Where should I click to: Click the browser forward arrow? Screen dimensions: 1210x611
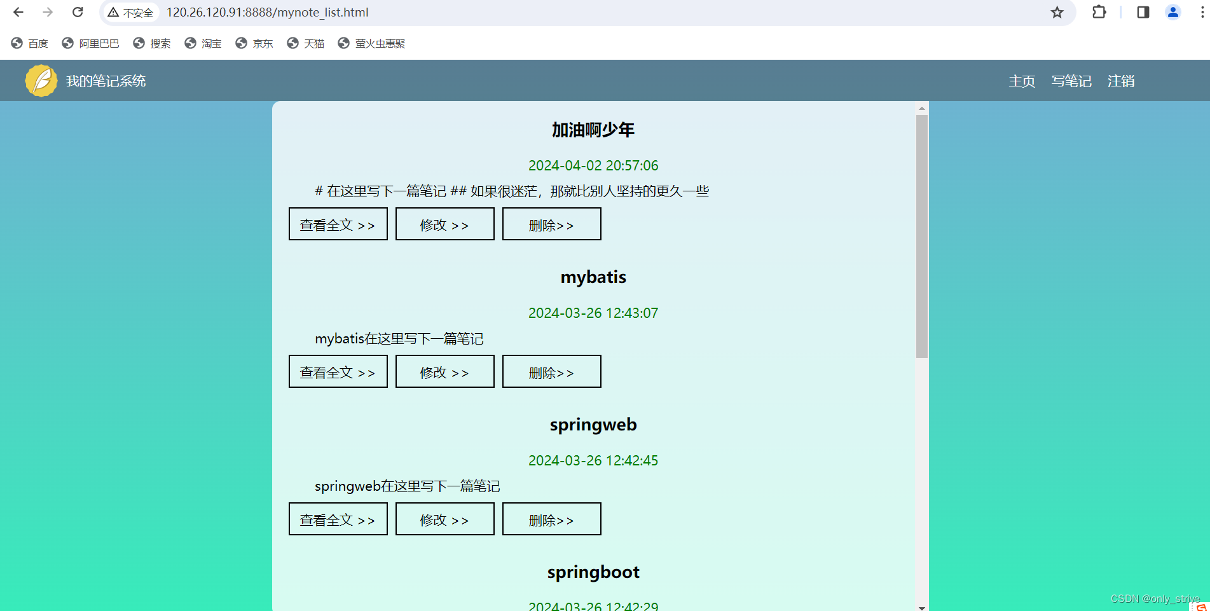(48, 12)
